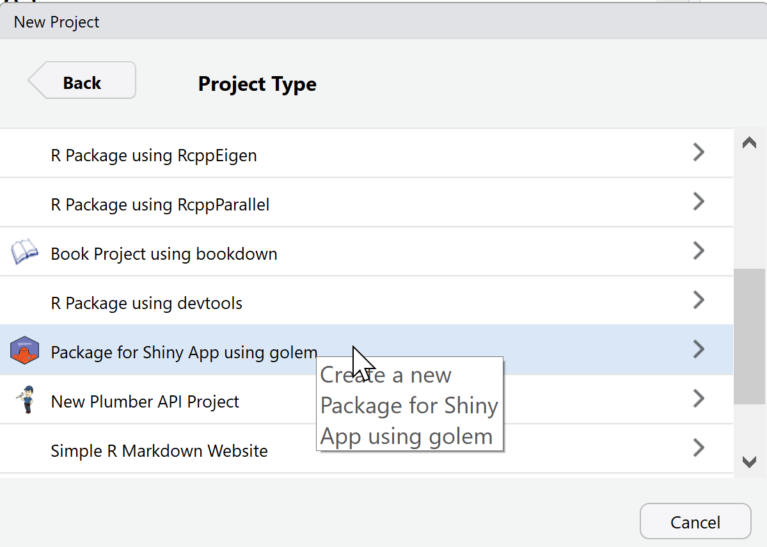Select "Simple R Markdown Website" text
Image resolution: width=767 pixels, height=547 pixels.
(159, 451)
